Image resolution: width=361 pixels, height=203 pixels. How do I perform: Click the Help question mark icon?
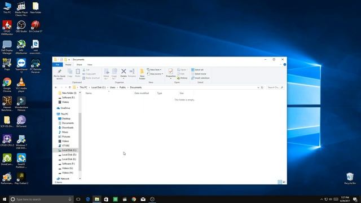point(285,65)
